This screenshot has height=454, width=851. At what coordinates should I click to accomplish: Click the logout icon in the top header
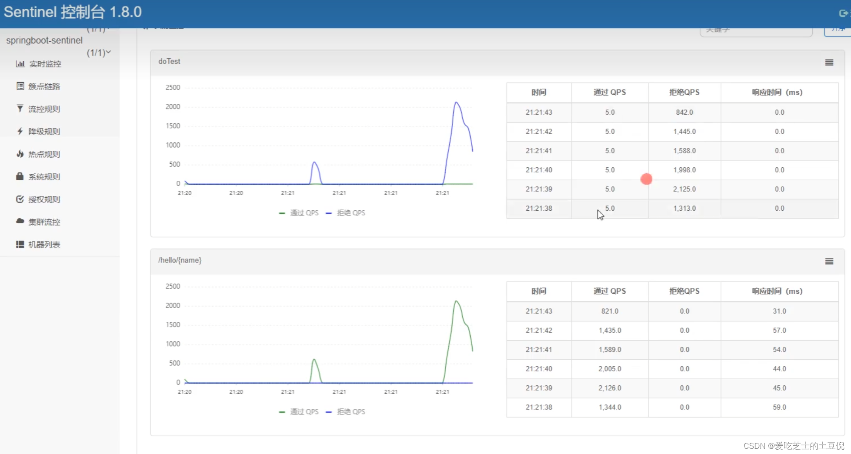click(844, 13)
